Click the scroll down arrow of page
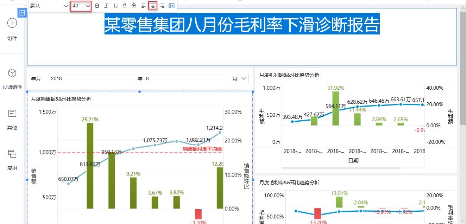 463,221
